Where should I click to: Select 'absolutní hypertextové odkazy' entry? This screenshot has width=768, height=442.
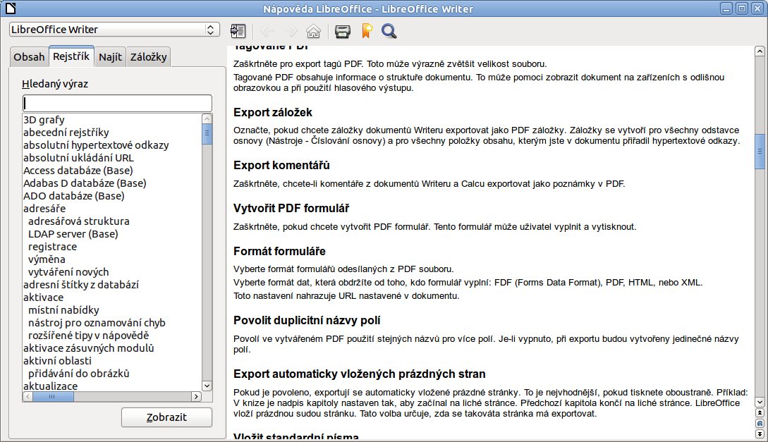pos(96,145)
